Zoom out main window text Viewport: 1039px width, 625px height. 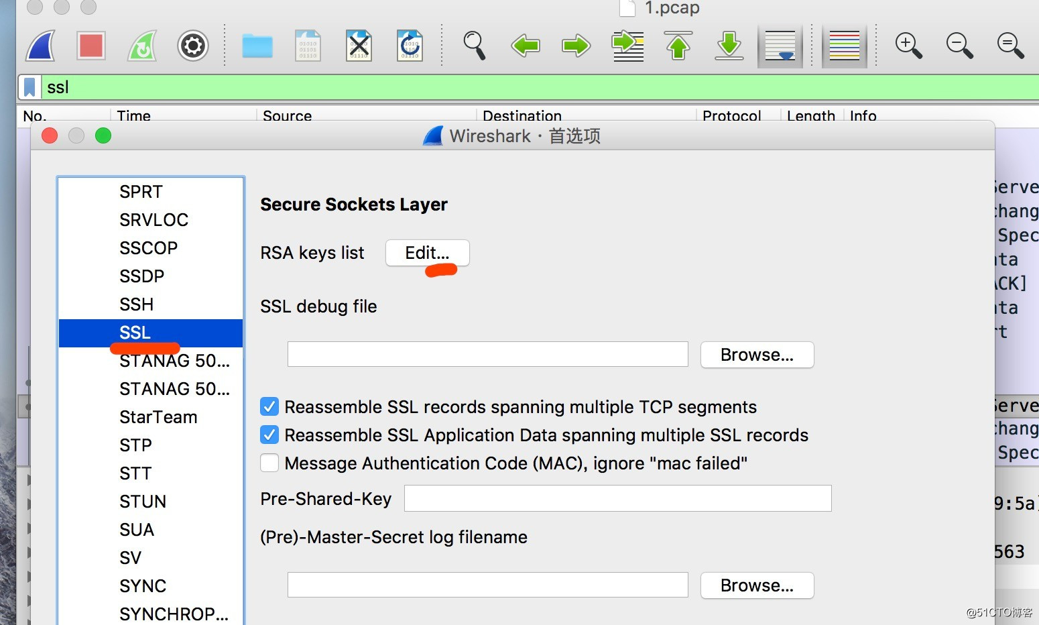960,46
